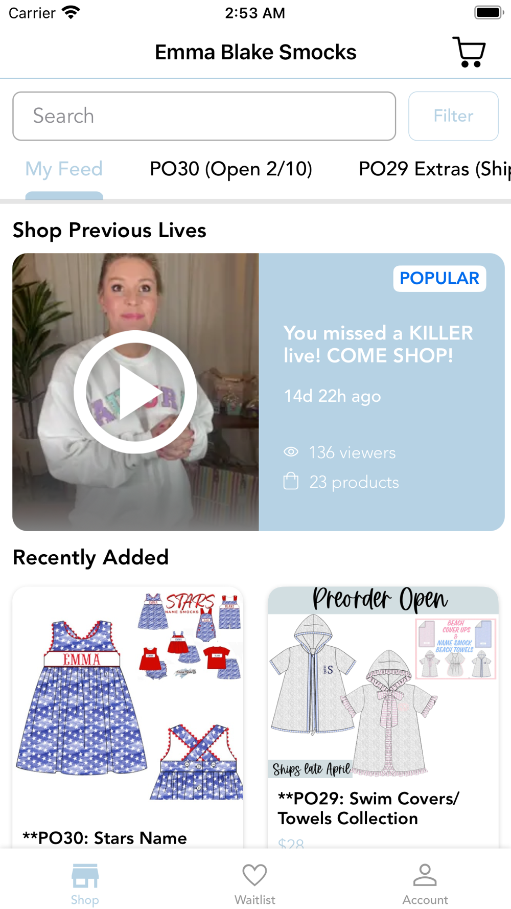Viewport: 511px width, 909px height.
Task: Tap the Shop storefront icon
Action: pos(85,876)
